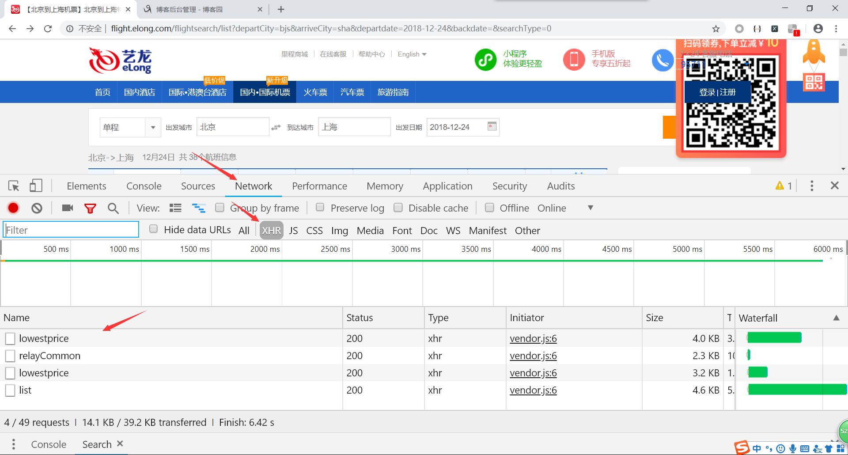
Task: Switch to the Sources panel
Action: 198,186
